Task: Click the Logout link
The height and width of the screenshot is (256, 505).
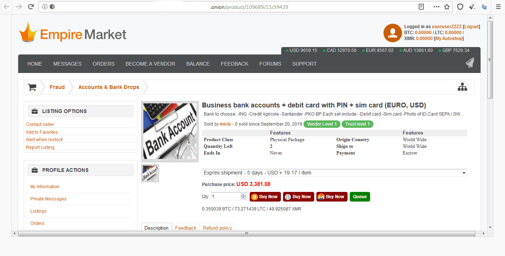Action: point(471,27)
